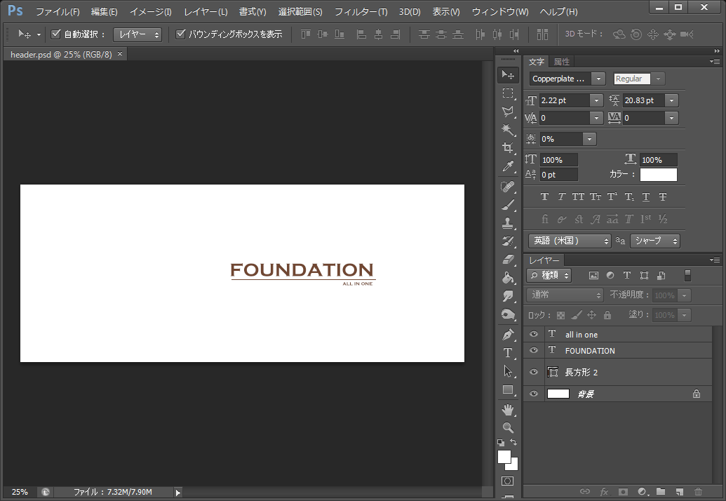Open the Character panel flyout menu
Viewport: 726px width, 501px height.
point(715,62)
